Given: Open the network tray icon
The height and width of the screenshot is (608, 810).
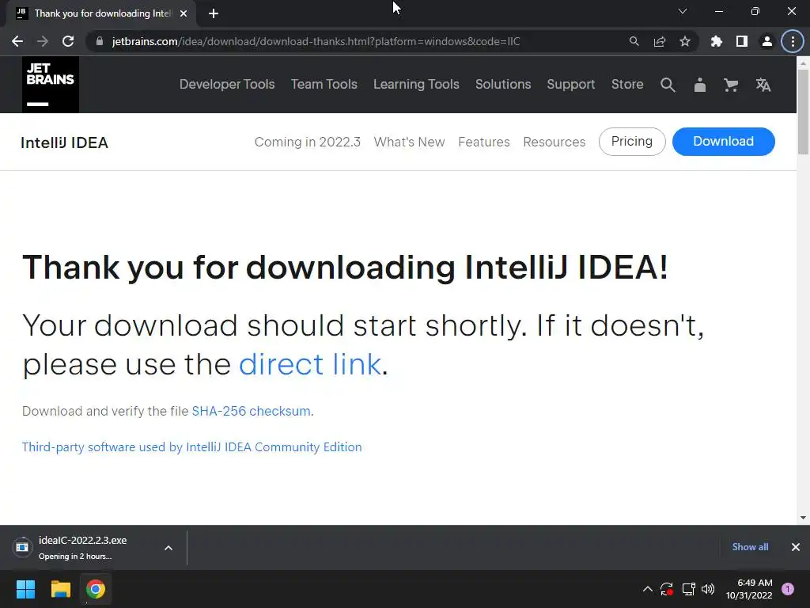Looking at the screenshot, I should click(x=688, y=589).
